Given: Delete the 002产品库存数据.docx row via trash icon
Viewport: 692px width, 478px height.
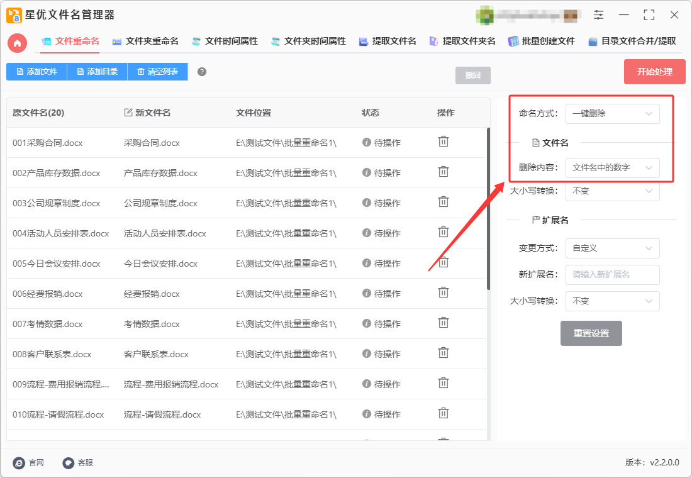Looking at the screenshot, I should [443, 172].
